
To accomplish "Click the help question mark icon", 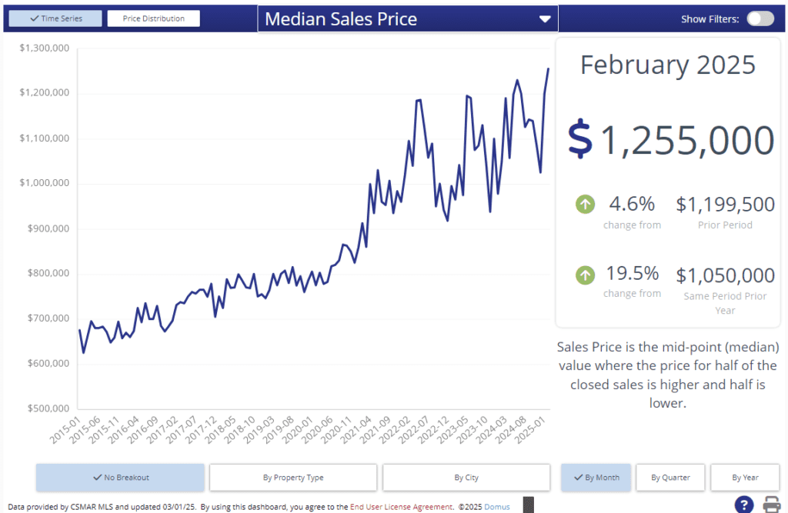I will [x=743, y=505].
